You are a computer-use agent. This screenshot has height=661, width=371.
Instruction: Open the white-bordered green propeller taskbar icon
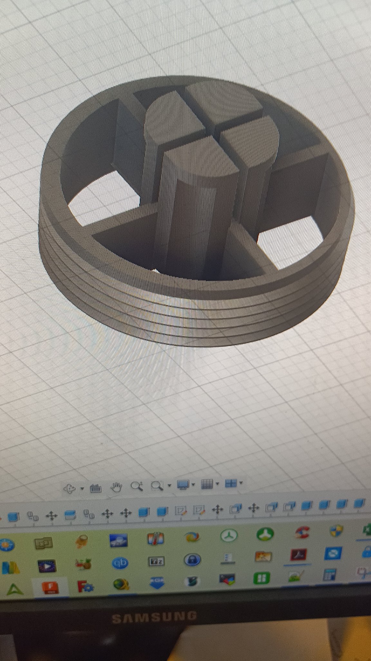click(x=229, y=536)
